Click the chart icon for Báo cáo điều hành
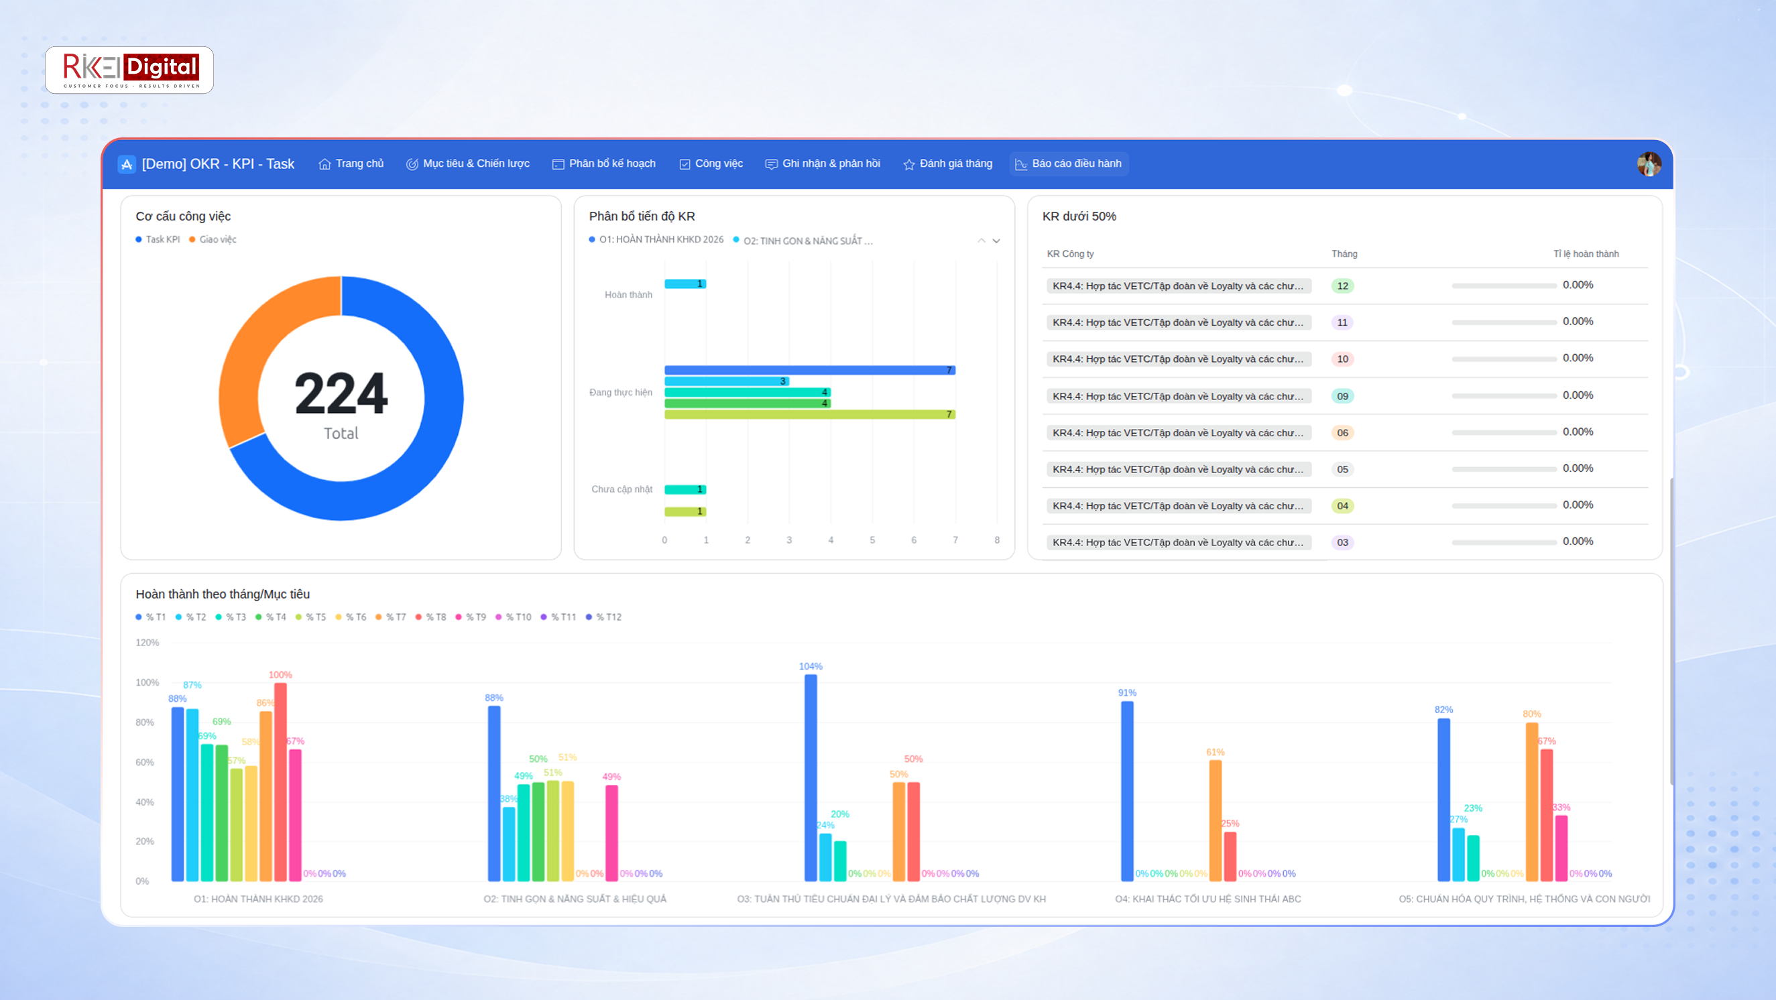Viewport: 1776px width, 1000px height. (1021, 164)
